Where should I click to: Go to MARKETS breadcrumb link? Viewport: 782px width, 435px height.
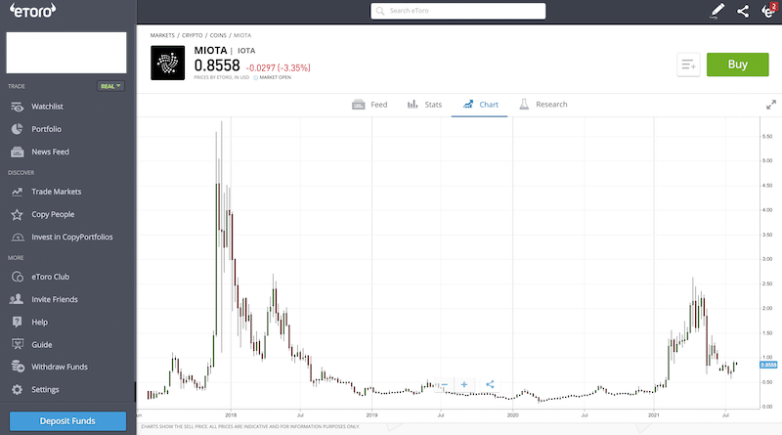pyautogui.click(x=162, y=35)
